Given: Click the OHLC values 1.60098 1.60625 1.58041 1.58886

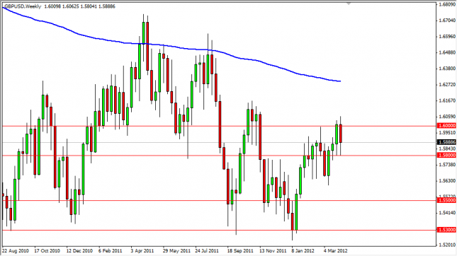Looking at the screenshot, I should point(79,6).
